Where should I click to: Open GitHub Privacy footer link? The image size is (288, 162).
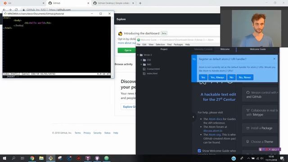(x=87, y=133)
